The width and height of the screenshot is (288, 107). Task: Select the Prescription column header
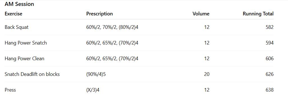coord(99,14)
